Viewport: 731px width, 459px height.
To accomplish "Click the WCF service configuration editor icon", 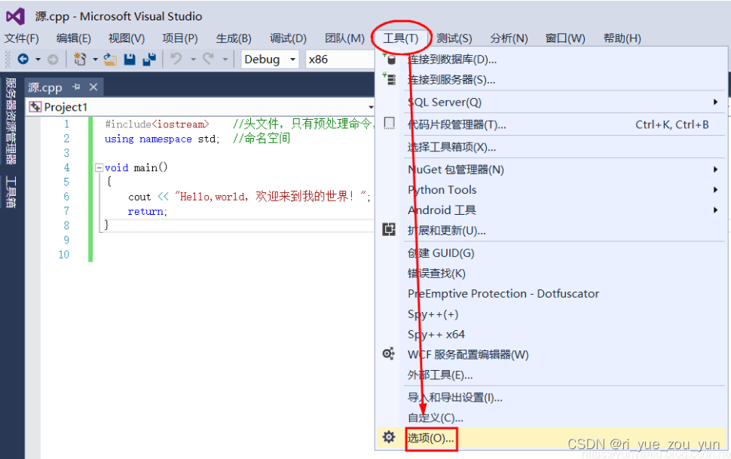I will coord(389,353).
